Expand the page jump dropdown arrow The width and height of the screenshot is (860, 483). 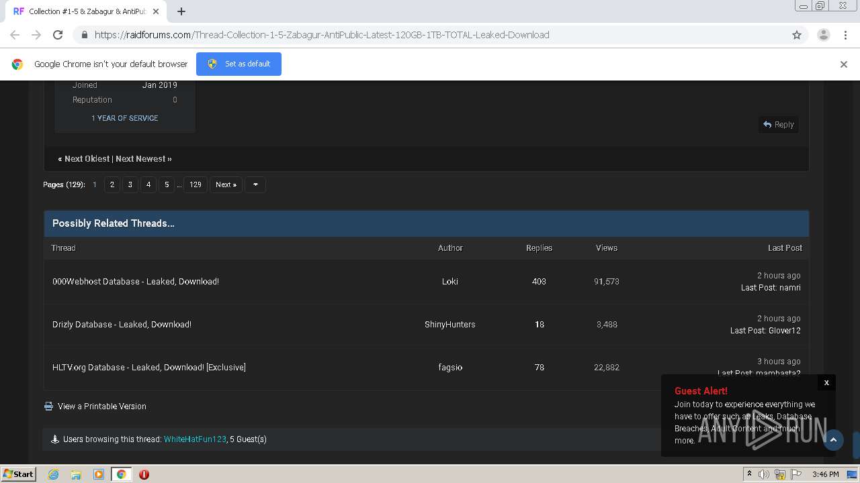coord(255,184)
